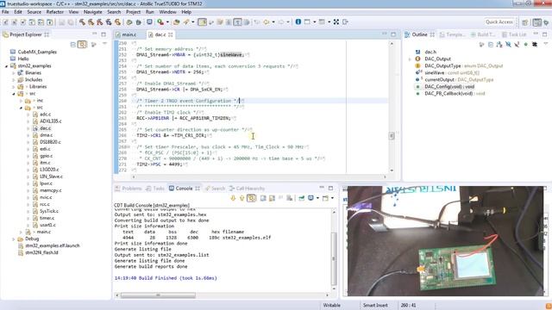Click the Writable status field

331,305
